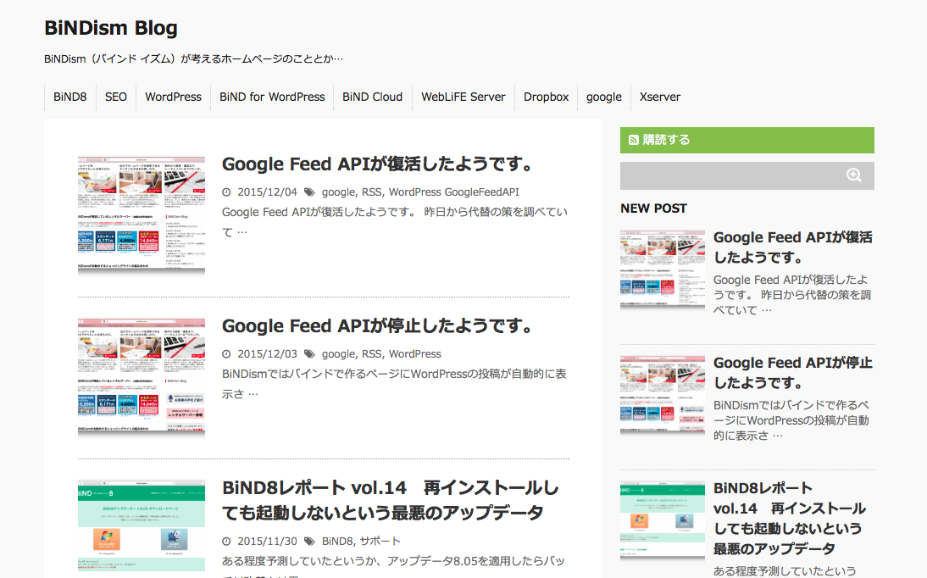Click WordPress tag under 2015/12/03 post
This screenshot has height=578, width=927.
[415, 354]
